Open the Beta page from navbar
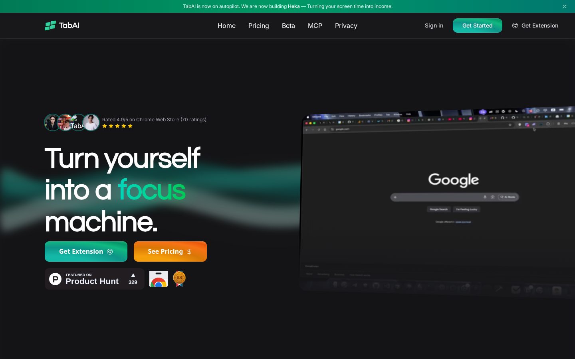This screenshot has height=359, width=575. (288, 26)
